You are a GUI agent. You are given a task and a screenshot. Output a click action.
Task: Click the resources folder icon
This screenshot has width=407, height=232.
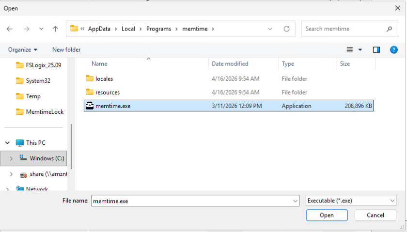tap(90, 92)
